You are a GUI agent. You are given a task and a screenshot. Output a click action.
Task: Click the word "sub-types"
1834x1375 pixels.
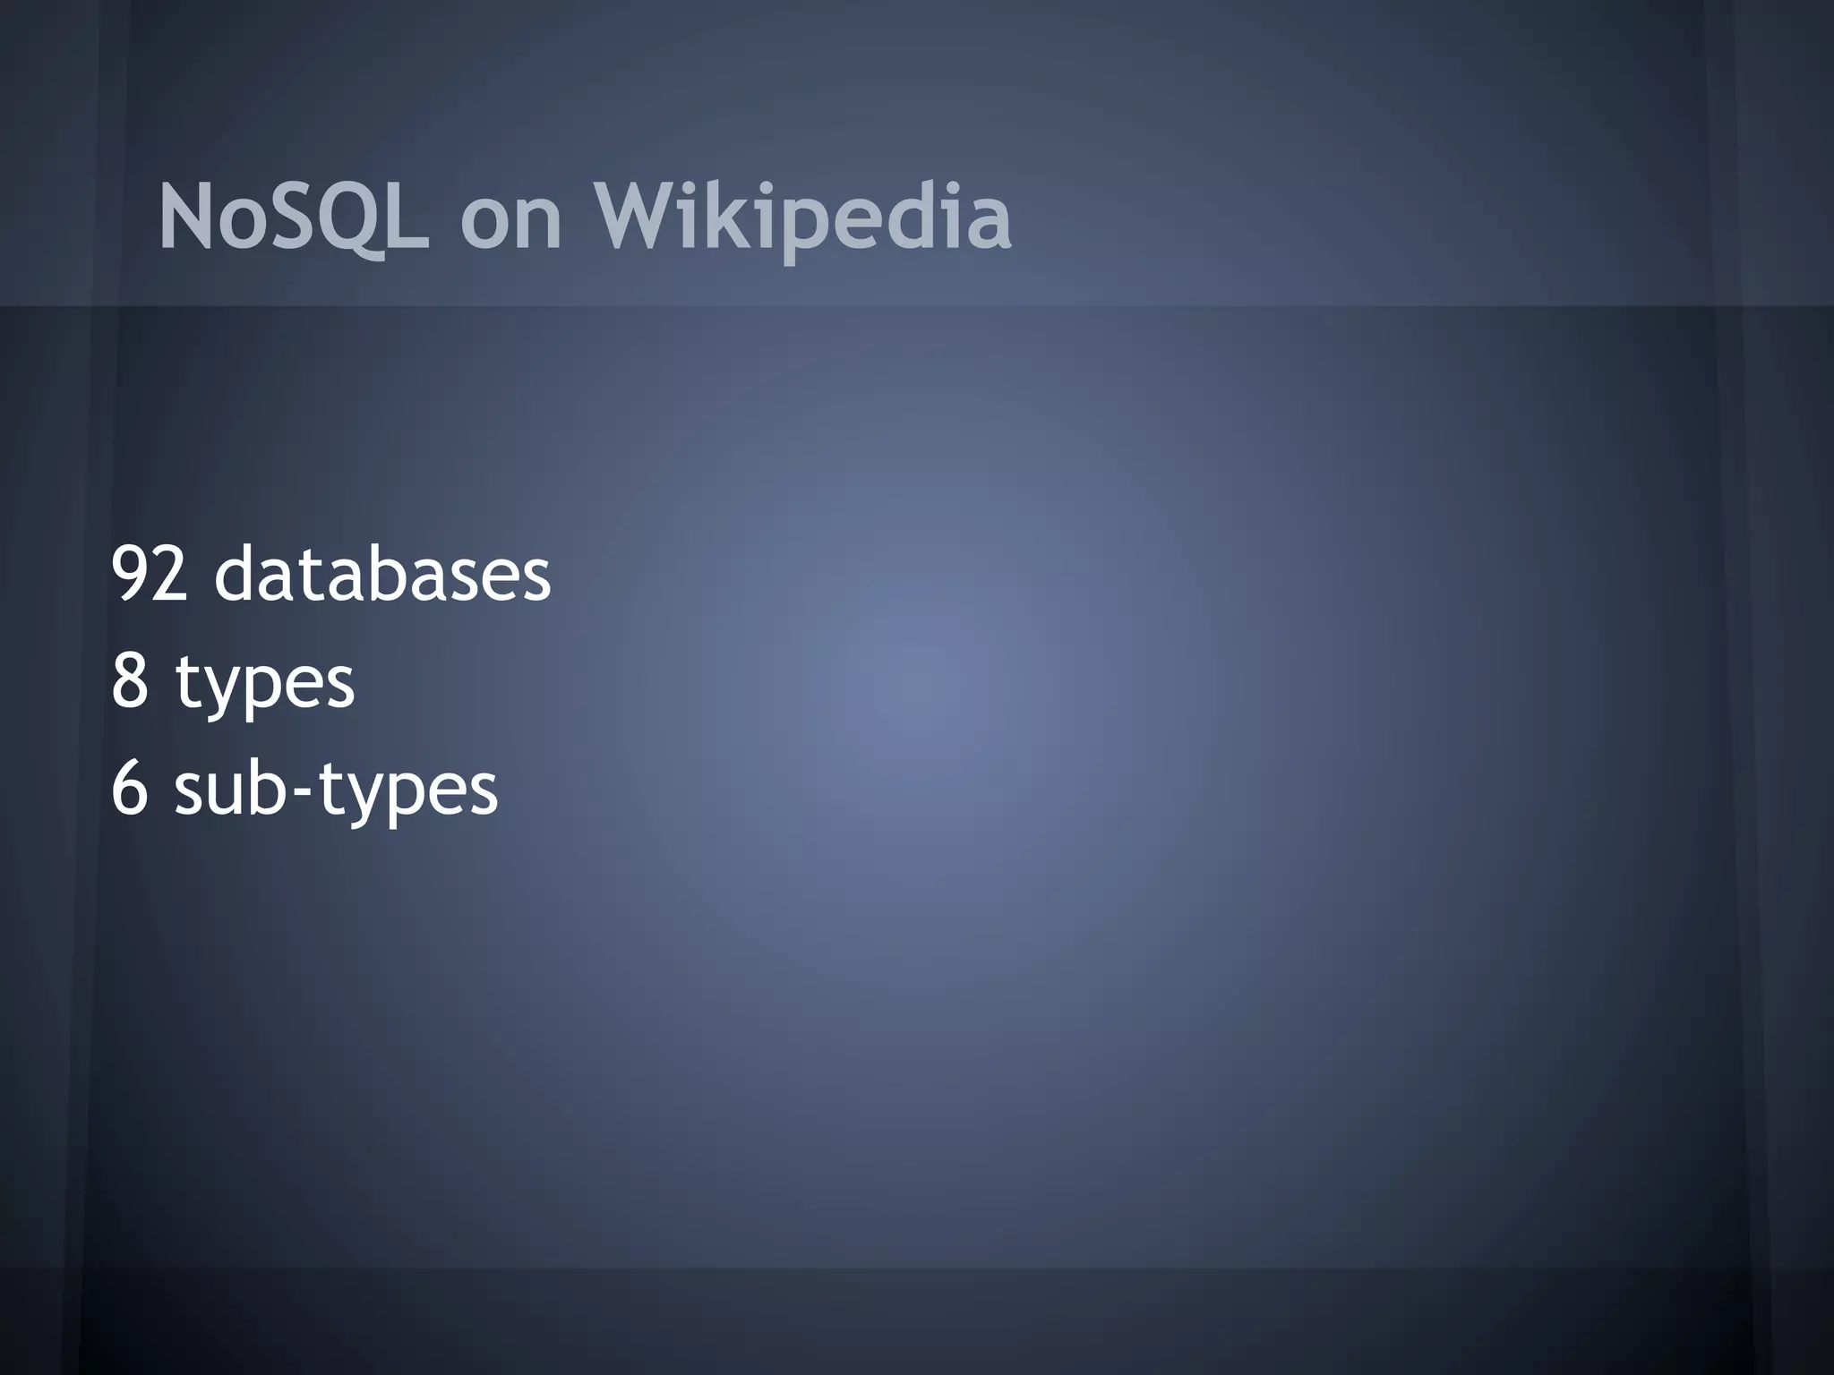[x=336, y=791]
